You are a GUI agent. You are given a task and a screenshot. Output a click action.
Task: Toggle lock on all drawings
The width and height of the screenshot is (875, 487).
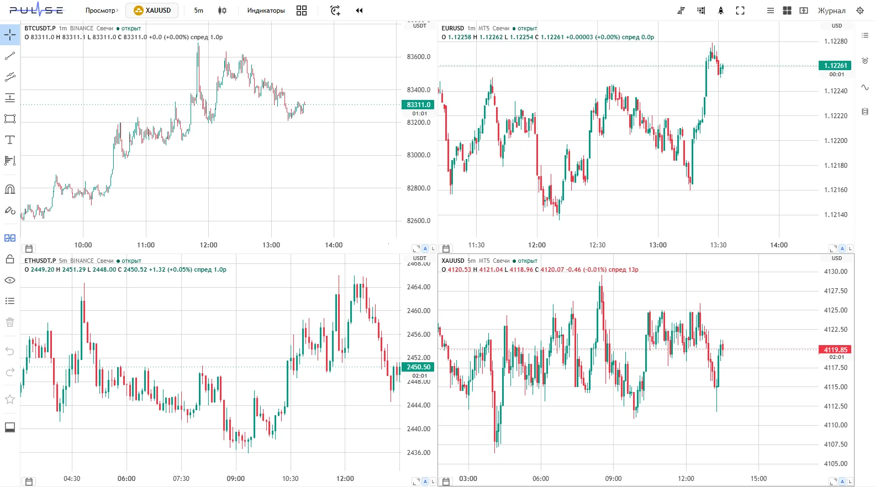coord(10,259)
